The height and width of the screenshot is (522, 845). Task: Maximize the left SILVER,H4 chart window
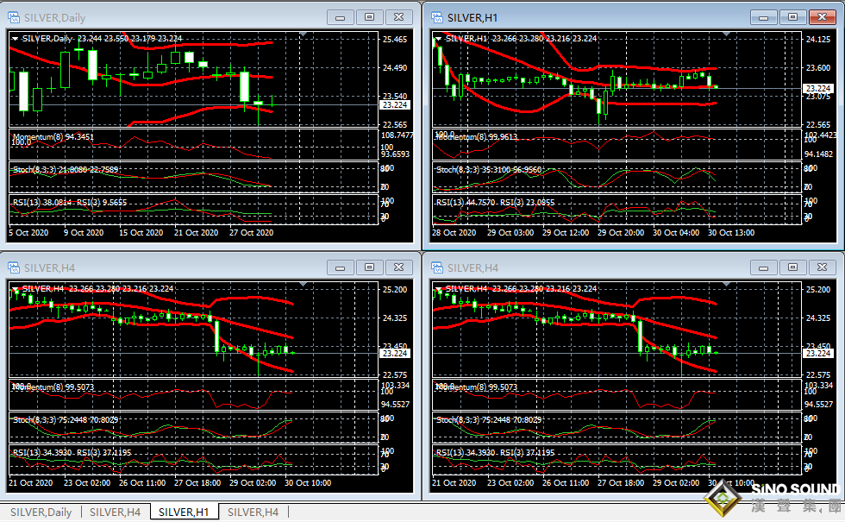coord(369,267)
